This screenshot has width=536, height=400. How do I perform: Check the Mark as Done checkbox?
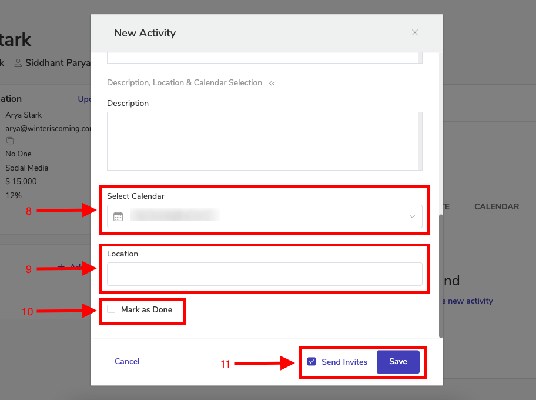point(111,309)
